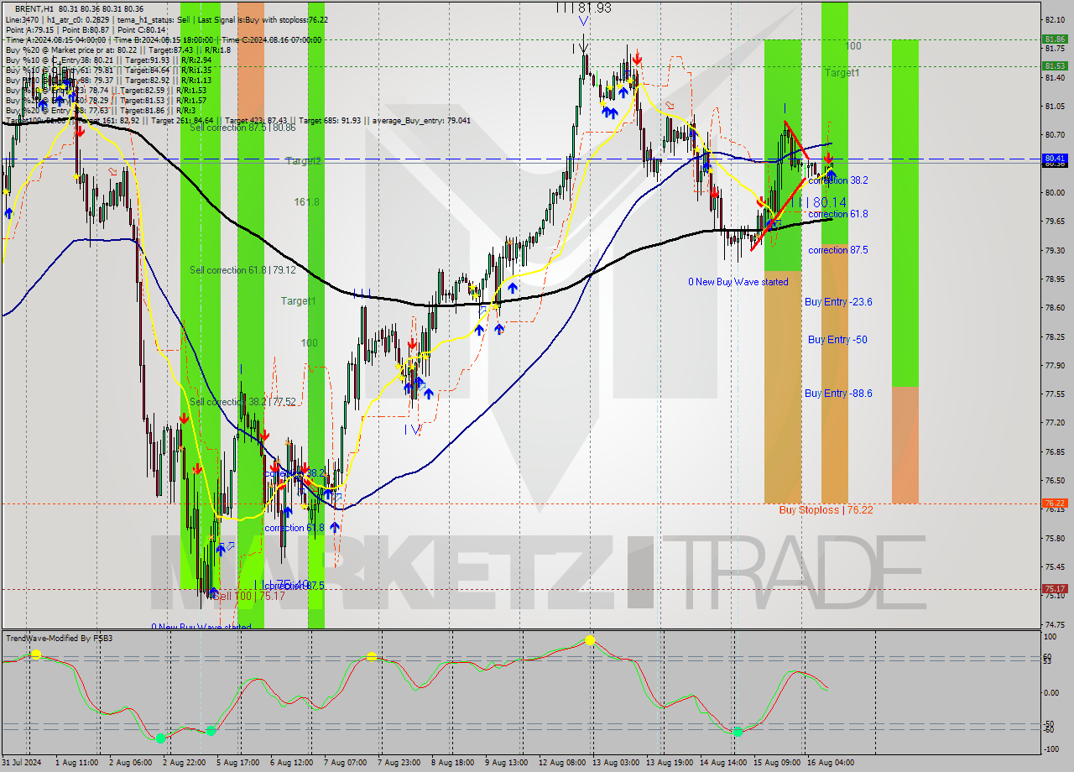Click the '0 New Buy Wave started' label near 78.95
Viewport: 1074px width, 772px height.
point(738,282)
